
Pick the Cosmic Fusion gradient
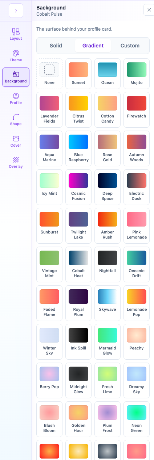[78, 187]
